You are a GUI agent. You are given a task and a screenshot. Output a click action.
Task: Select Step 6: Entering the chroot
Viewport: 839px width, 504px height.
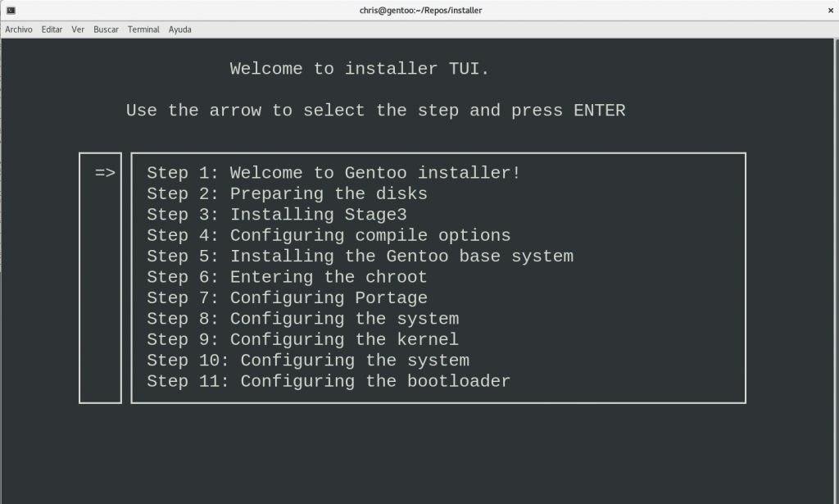click(x=287, y=277)
